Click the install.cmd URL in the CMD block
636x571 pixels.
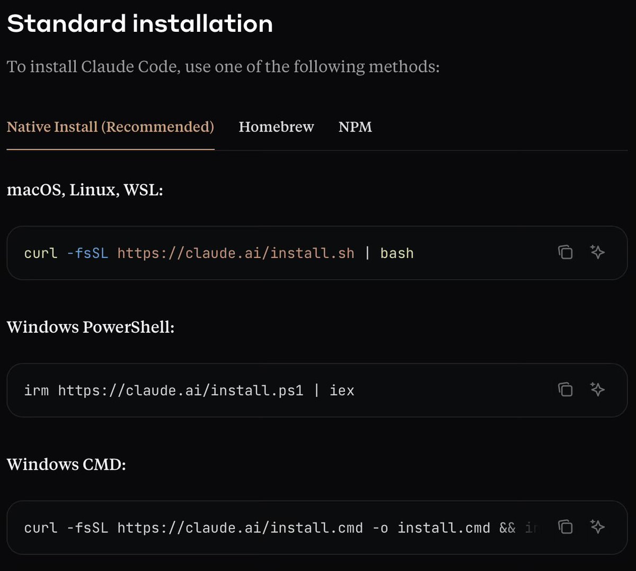(240, 528)
